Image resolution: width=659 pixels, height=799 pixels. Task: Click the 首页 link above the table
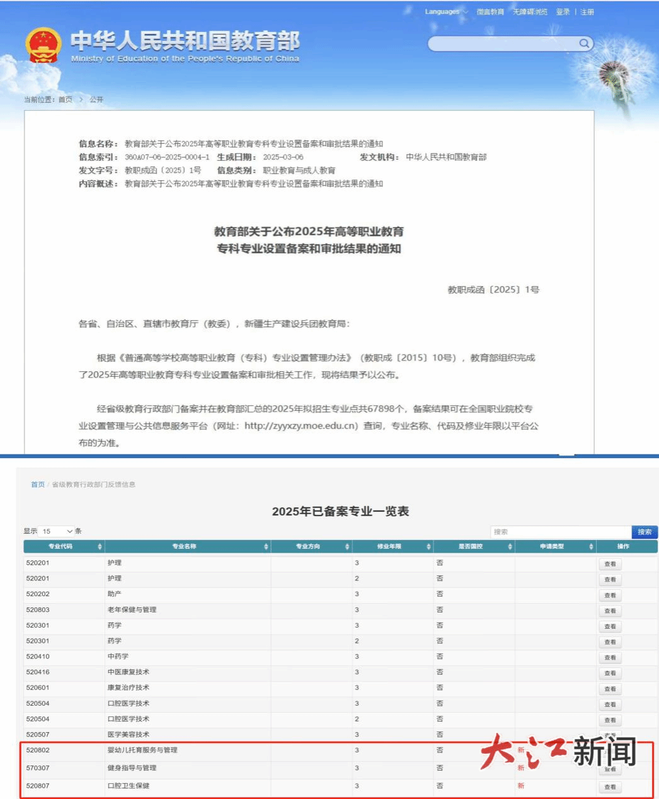(38, 485)
